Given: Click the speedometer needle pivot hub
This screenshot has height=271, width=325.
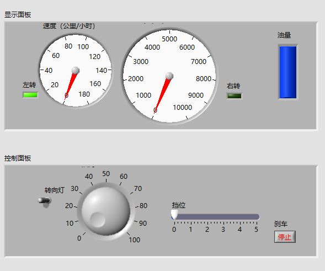Looking at the screenshot, I should pos(76,70).
